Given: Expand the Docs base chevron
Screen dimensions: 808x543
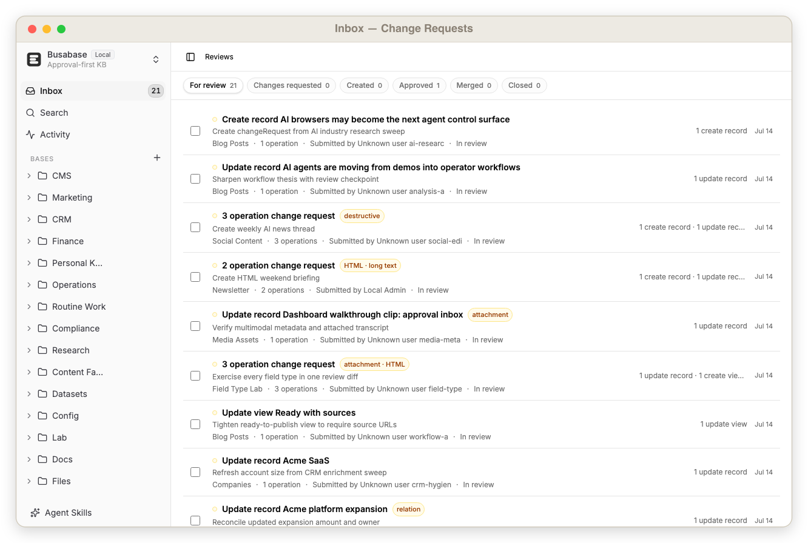Looking at the screenshot, I should [x=29, y=459].
